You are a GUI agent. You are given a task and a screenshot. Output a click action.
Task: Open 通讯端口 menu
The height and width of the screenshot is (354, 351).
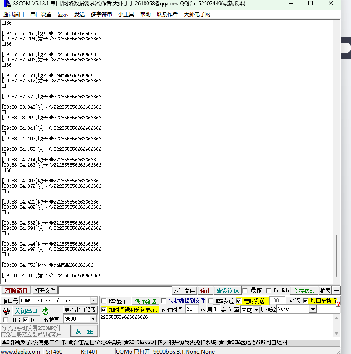point(13,14)
